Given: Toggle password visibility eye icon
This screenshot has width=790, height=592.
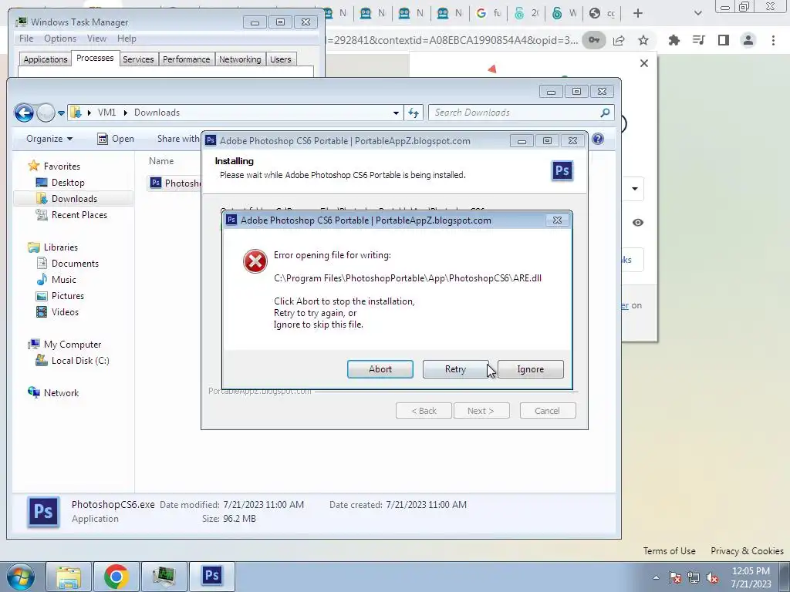Looking at the screenshot, I should click(638, 223).
